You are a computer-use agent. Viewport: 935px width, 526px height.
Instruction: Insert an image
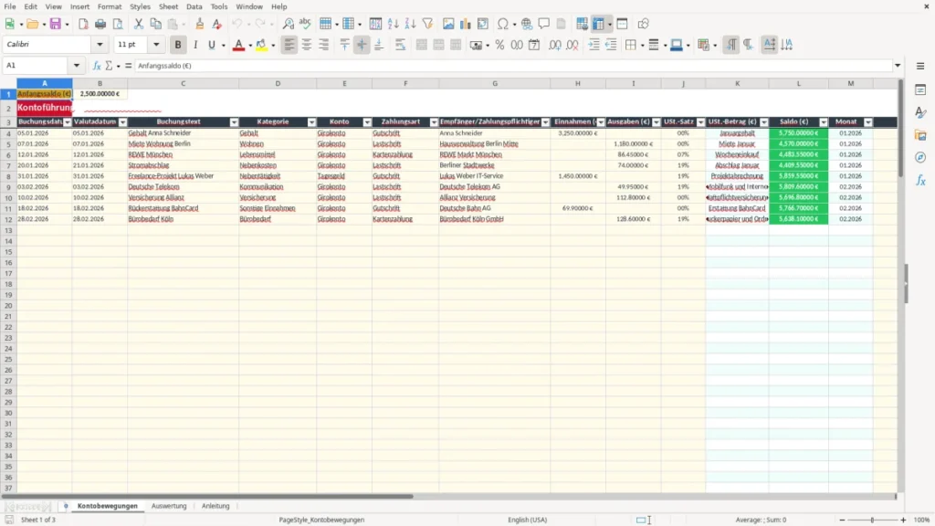[x=448, y=24]
